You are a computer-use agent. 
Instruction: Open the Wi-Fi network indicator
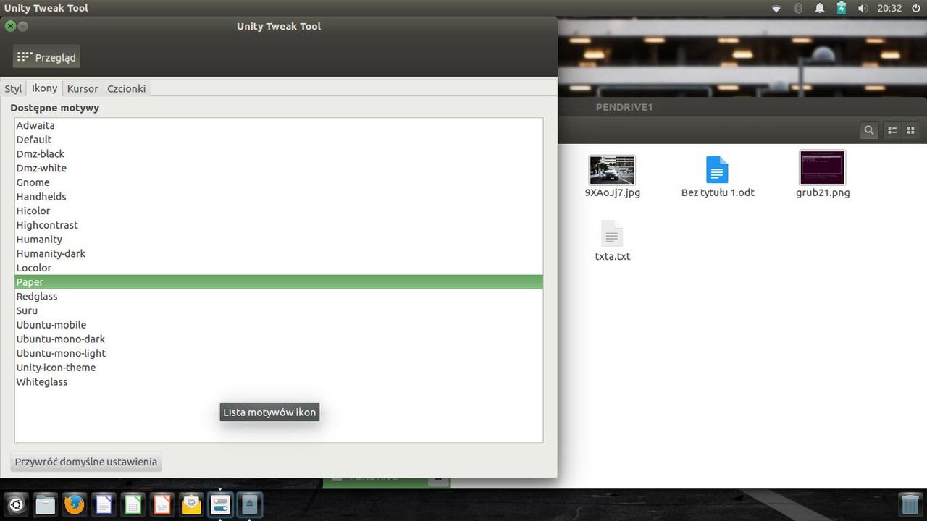776,8
